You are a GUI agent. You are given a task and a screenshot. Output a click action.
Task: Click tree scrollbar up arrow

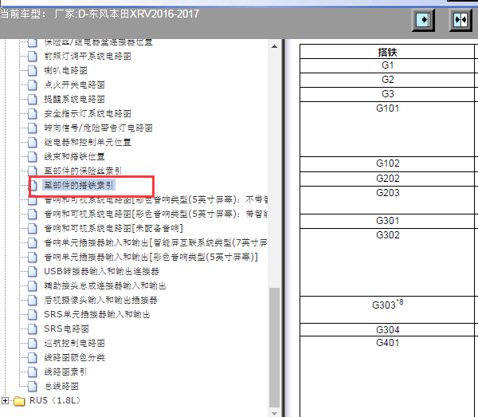(x=274, y=46)
